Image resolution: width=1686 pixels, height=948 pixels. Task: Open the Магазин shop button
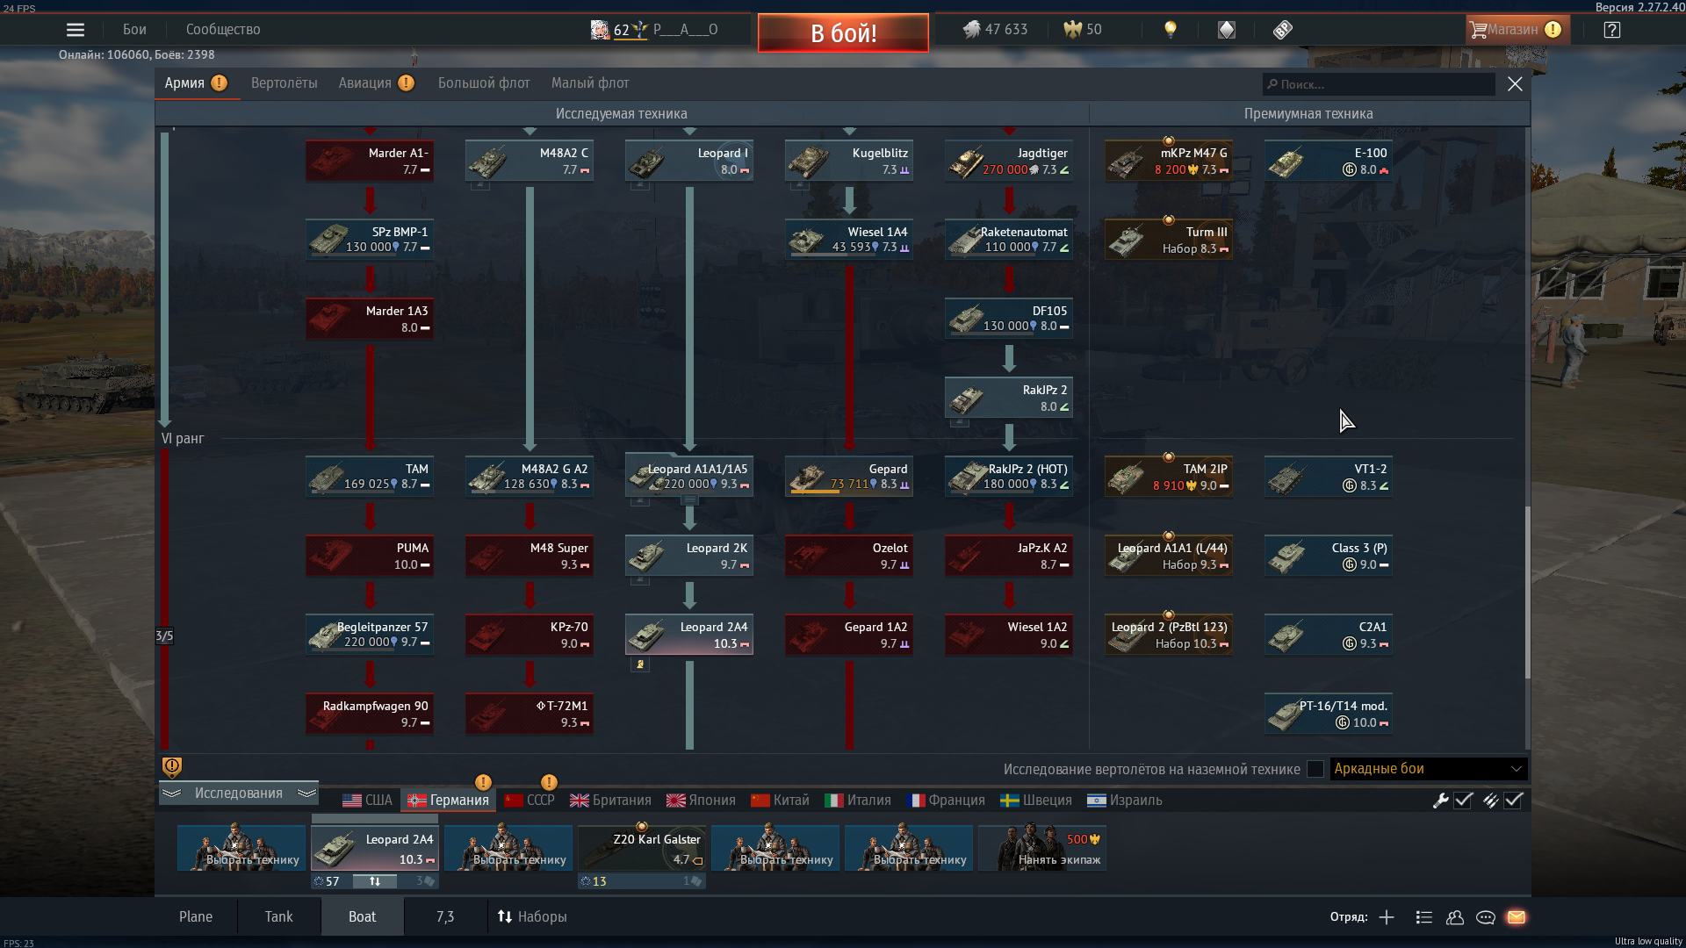point(1516,30)
